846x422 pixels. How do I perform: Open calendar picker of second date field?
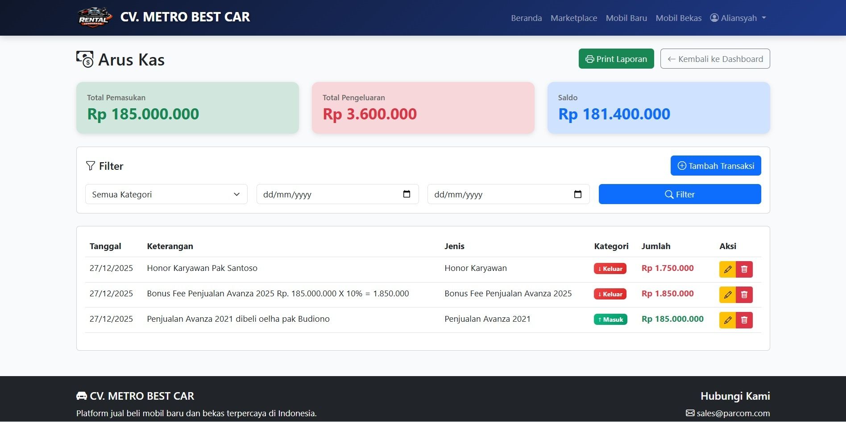pyautogui.click(x=577, y=194)
